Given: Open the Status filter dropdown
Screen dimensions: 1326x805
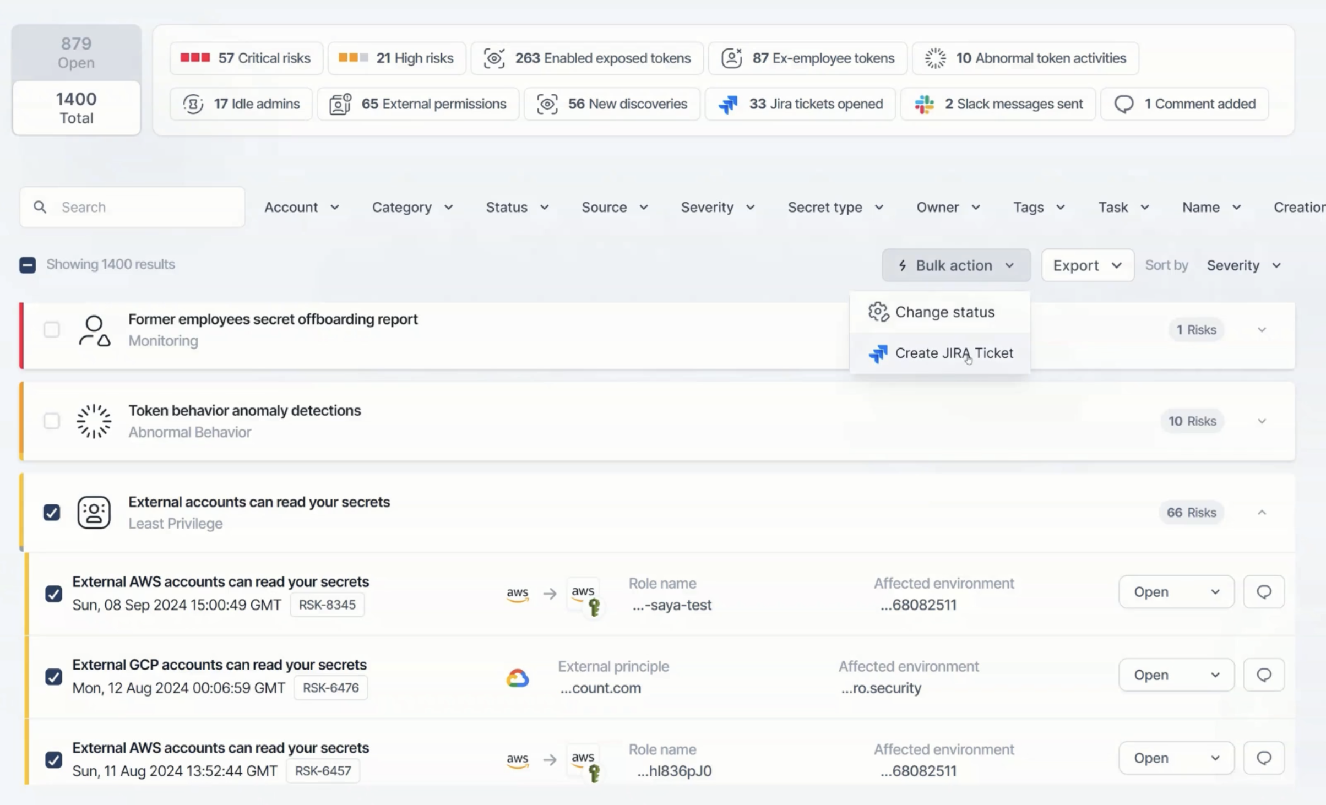Looking at the screenshot, I should 517,207.
